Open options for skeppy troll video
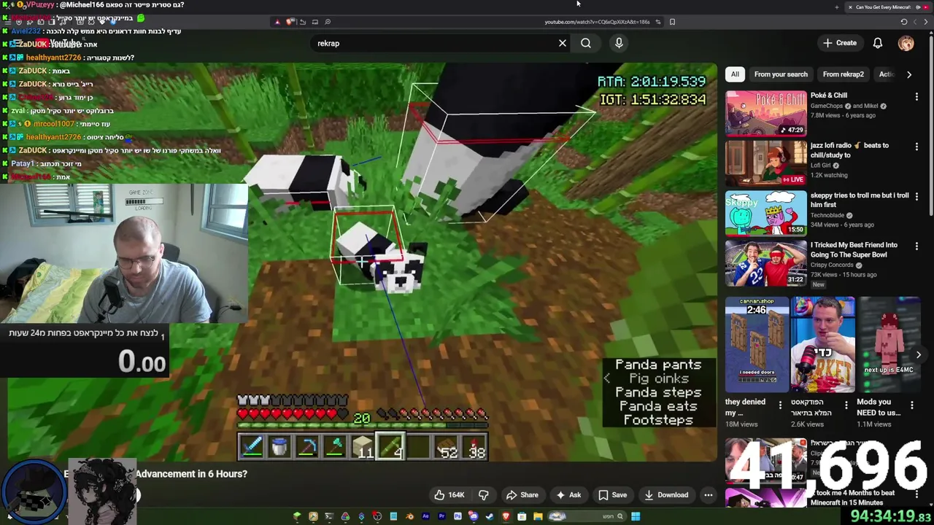Image resolution: width=934 pixels, height=525 pixels. (x=916, y=196)
